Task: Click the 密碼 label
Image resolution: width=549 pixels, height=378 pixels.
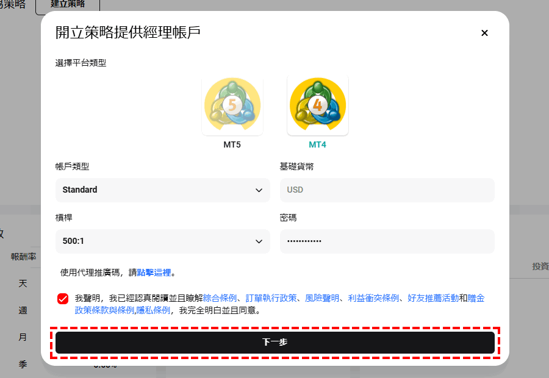Action: pos(289,218)
